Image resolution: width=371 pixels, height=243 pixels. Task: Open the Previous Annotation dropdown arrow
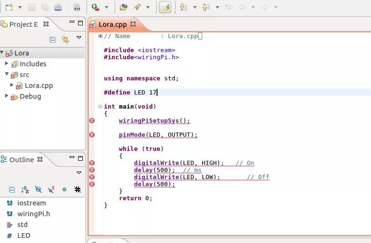pos(217,8)
